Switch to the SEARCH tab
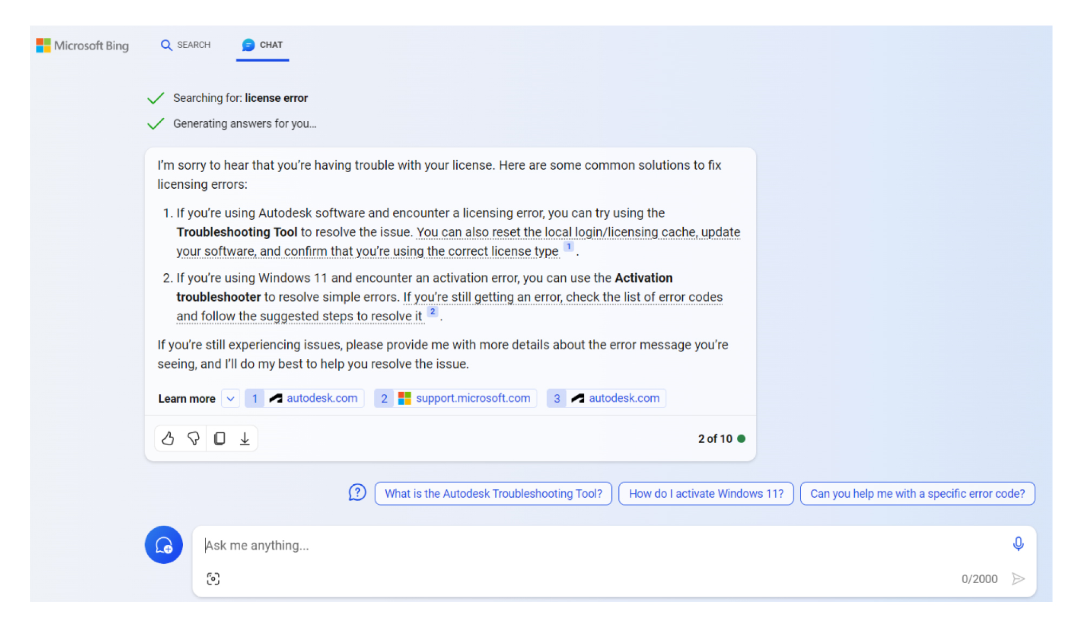This screenshot has height=627, width=1082. [186, 45]
